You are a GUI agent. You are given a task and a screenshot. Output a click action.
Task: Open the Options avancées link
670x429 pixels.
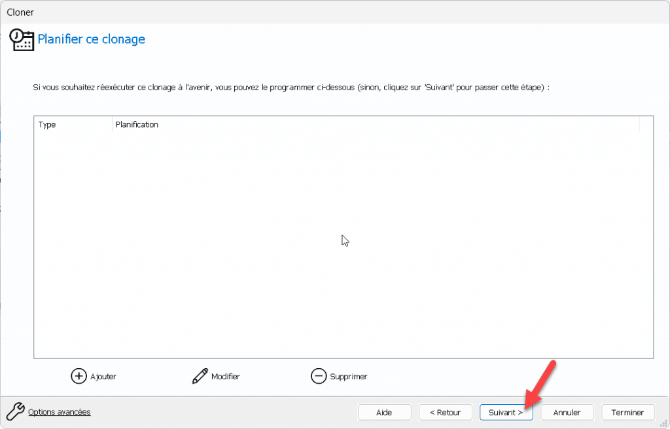point(59,412)
